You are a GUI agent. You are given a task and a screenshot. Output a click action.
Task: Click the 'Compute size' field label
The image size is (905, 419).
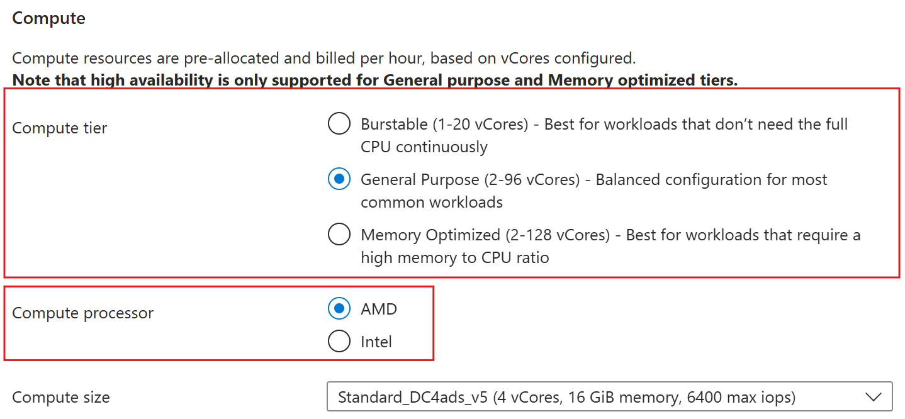[61, 397]
